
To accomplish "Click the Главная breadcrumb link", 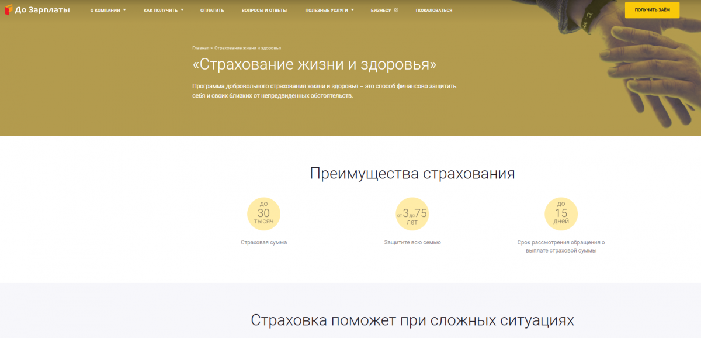I will [200, 47].
